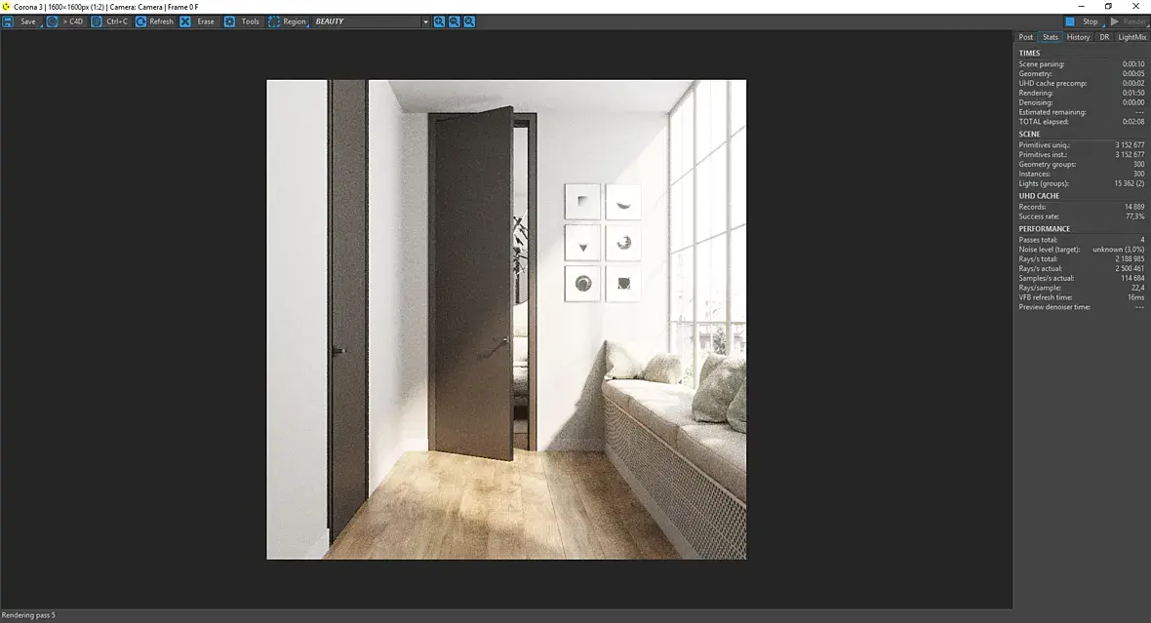The image size is (1151, 623).
Task: Click the 'Scene parsing' time row
Action: point(1082,64)
